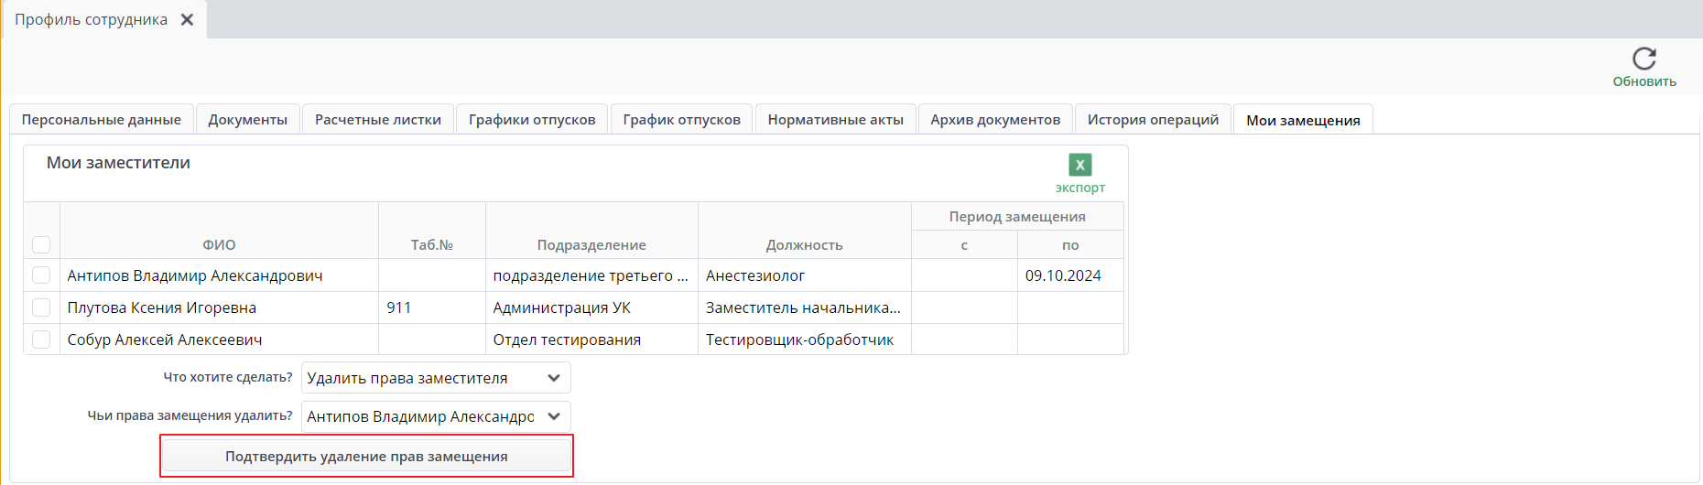Tick the select-all checkbox in table header

(x=41, y=244)
